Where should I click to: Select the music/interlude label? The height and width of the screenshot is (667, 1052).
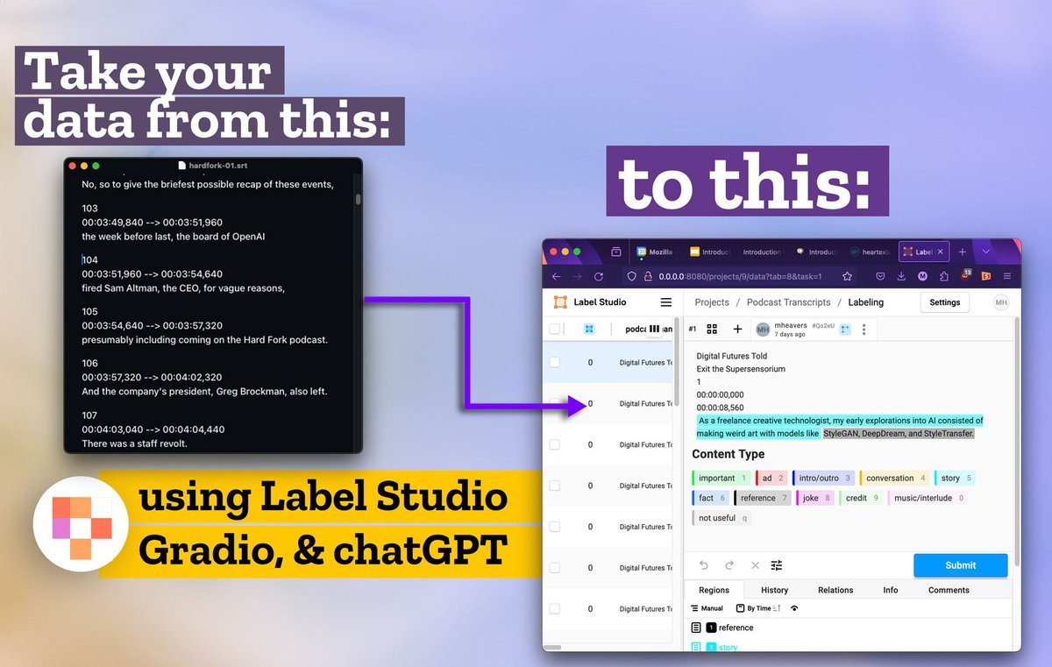tap(928, 498)
